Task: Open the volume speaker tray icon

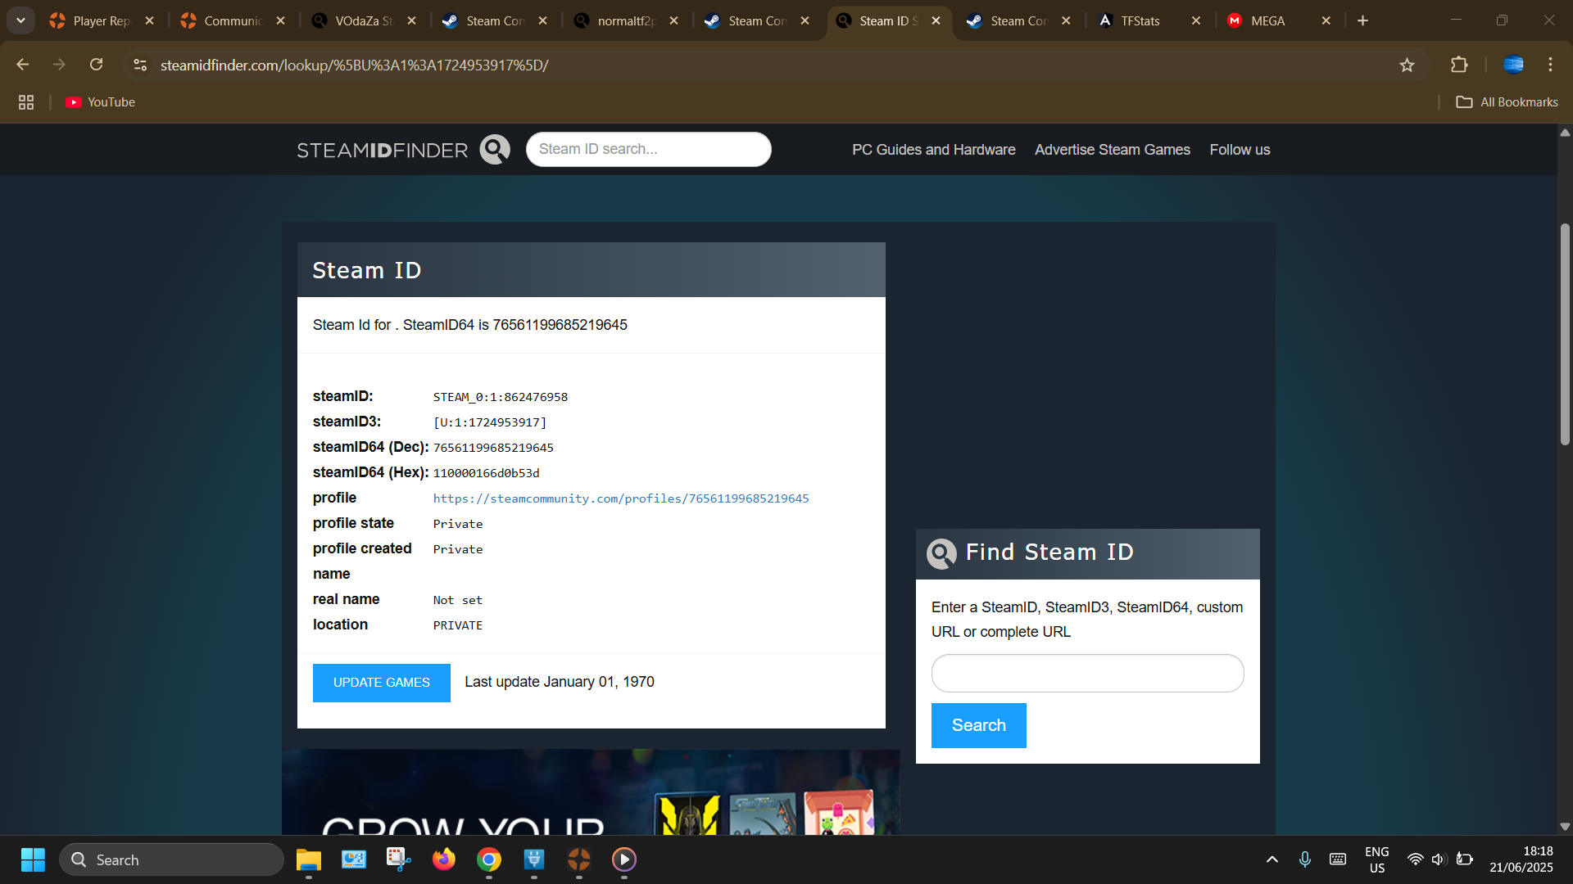Action: [x=1439, y=859]
